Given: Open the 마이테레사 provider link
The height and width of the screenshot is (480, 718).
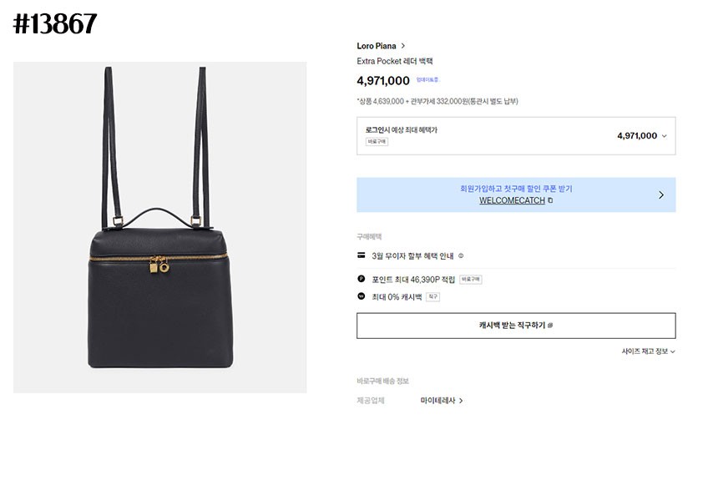Looking at the screenshot, I should tap(442, 401).
